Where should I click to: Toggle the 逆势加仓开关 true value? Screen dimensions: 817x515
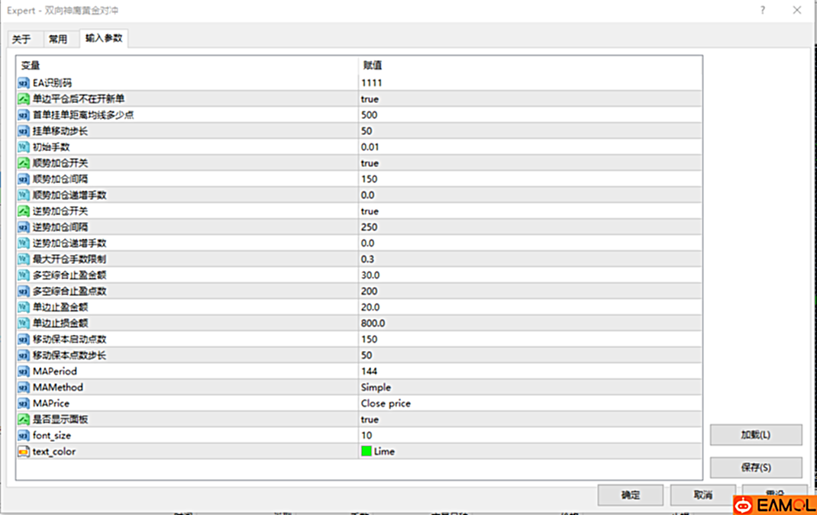click(x=370, y=211)
